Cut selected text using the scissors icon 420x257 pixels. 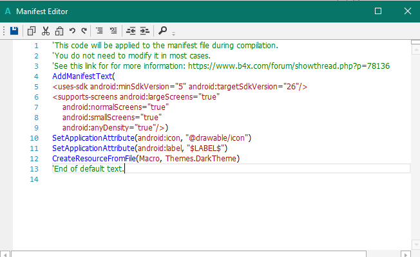click(x=45, y=30)
